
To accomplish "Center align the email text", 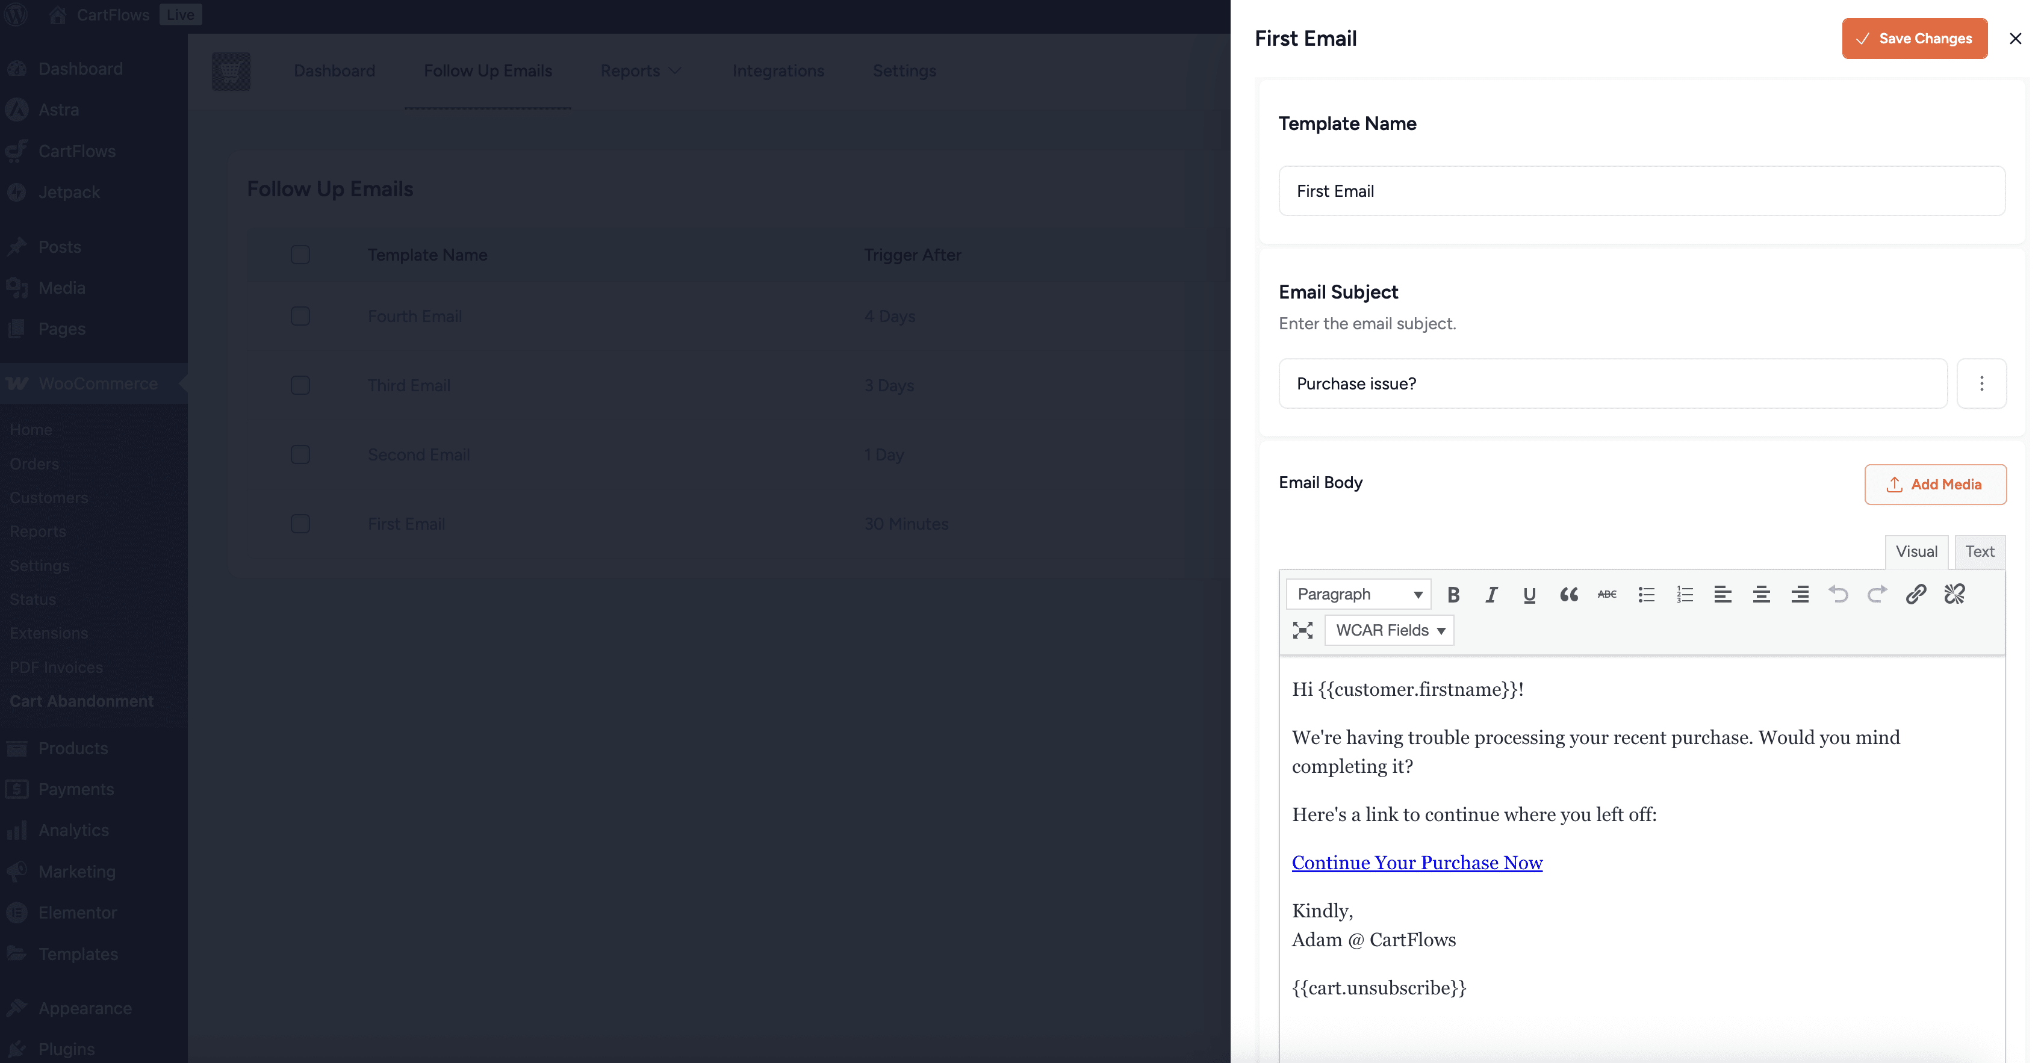I will pos(1760,594).
